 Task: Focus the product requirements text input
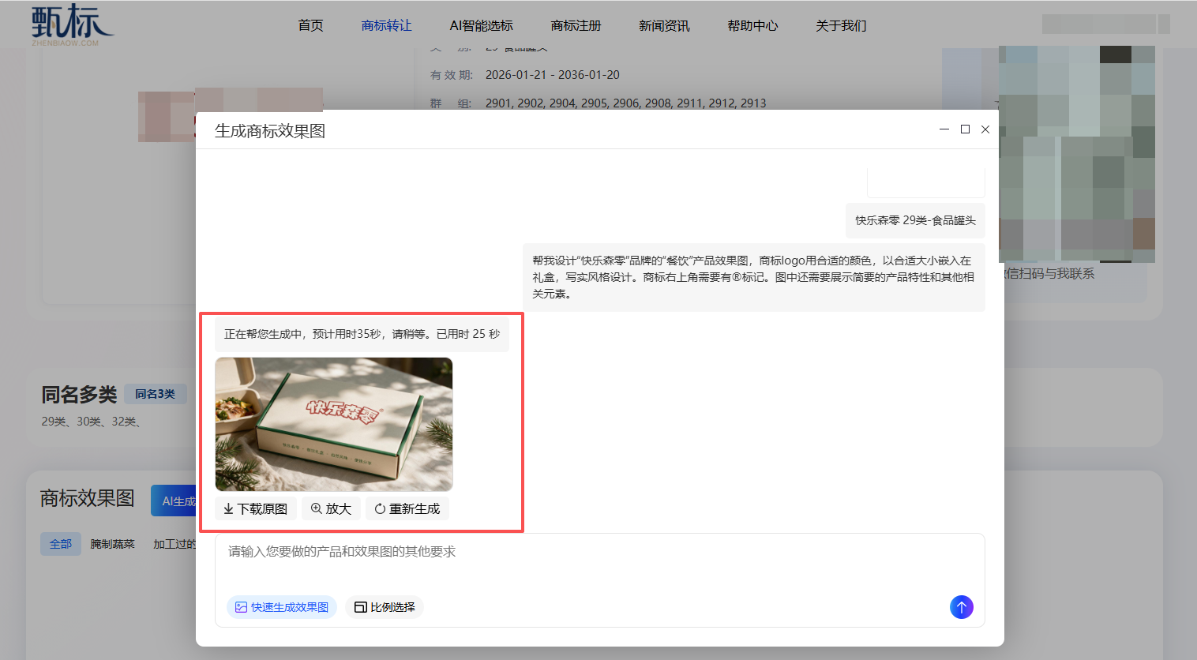pos(600,564)
